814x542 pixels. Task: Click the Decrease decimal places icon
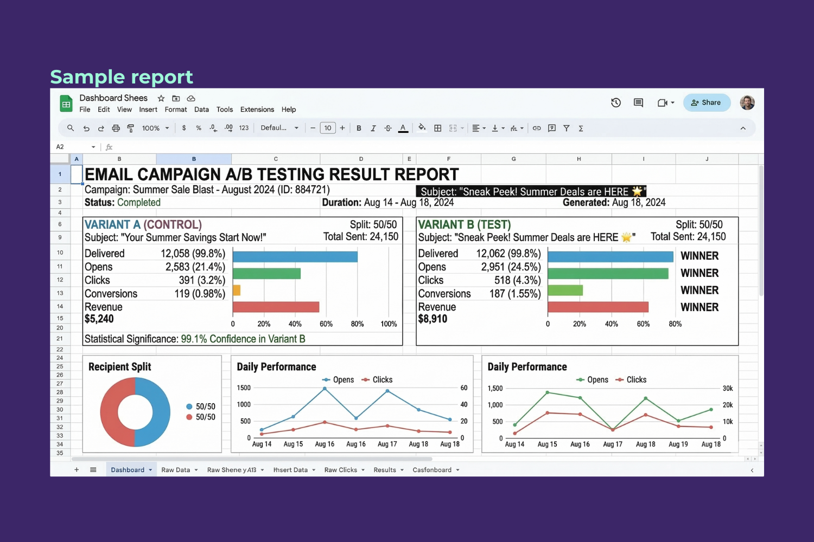[x=213, y=128]
